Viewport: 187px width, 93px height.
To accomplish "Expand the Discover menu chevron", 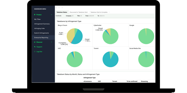I will [51, 42].
